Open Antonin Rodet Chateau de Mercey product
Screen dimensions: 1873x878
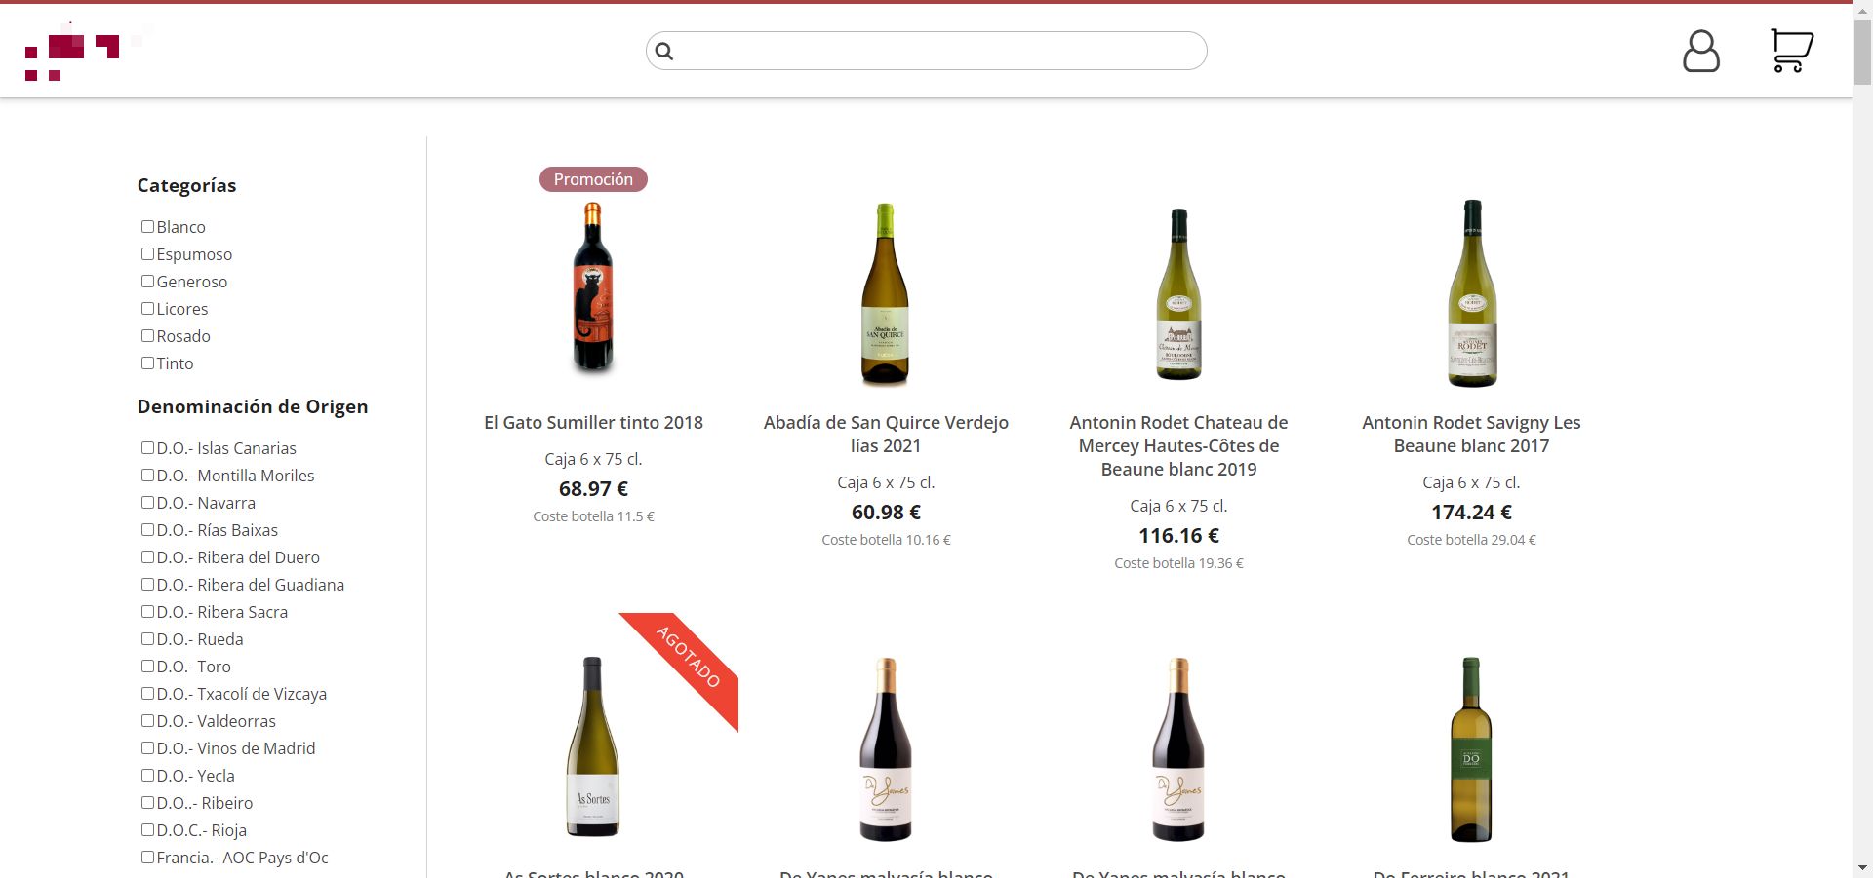click(x=1178, y=445)
